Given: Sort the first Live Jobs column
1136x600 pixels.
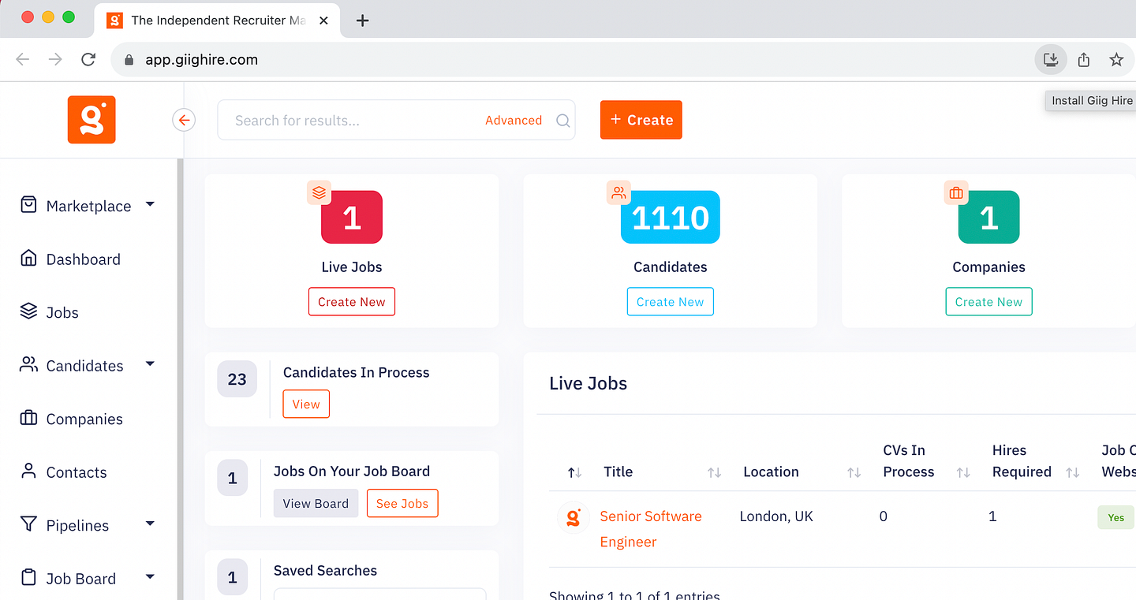Looking at the screenshot, I should coord(574,472).
